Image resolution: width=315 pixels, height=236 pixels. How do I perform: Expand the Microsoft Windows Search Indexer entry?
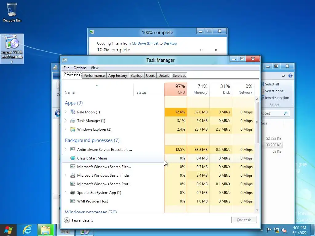(x=66, y=175)
